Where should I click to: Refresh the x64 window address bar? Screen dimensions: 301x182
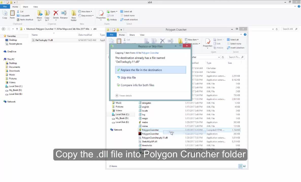277,29
